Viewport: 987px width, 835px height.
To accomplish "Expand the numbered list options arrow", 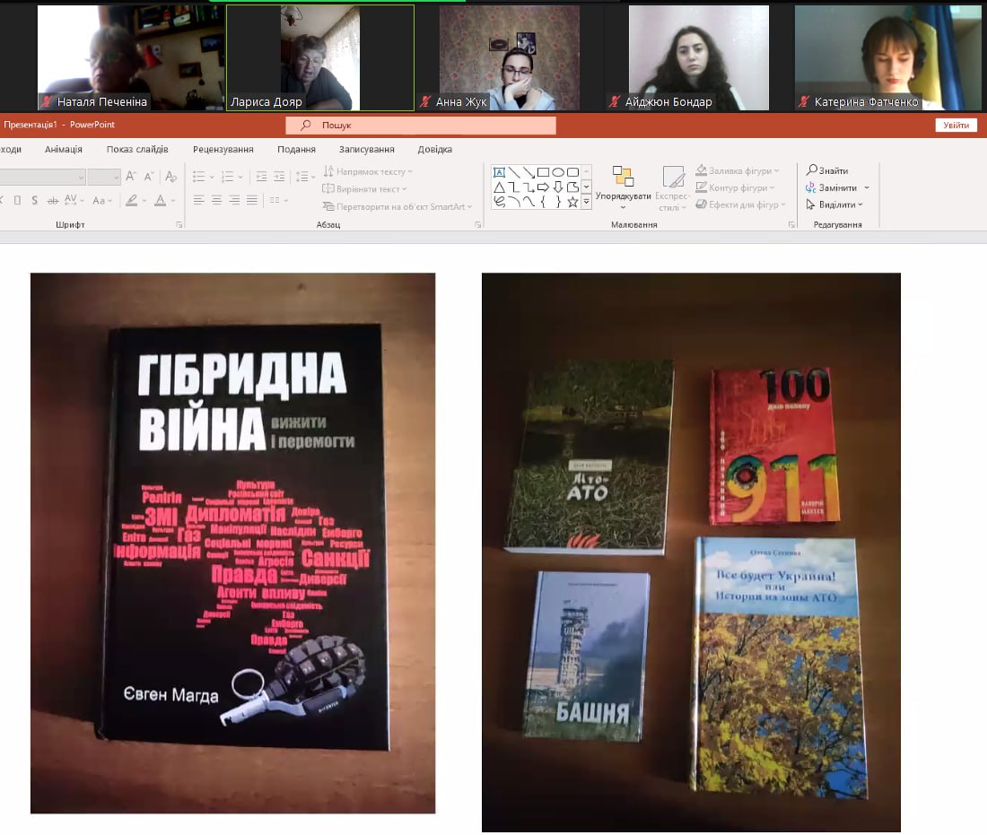I will click(240, 178).
